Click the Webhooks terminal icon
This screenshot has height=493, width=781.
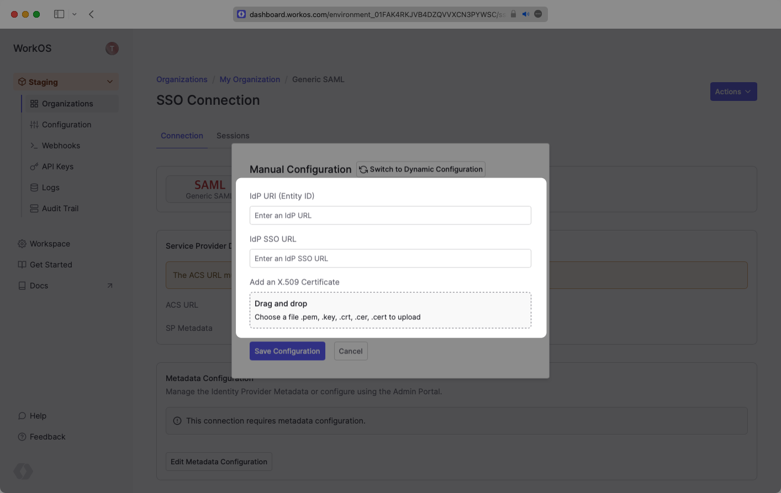pos(33,145)
